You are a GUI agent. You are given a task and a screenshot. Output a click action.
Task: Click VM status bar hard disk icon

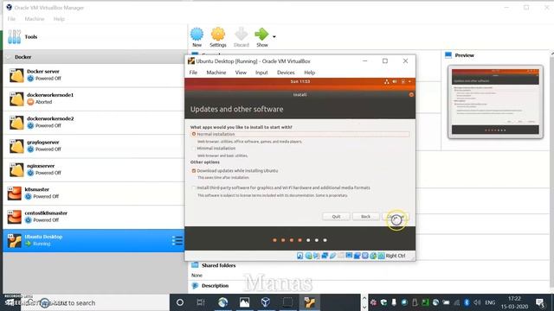300,256
